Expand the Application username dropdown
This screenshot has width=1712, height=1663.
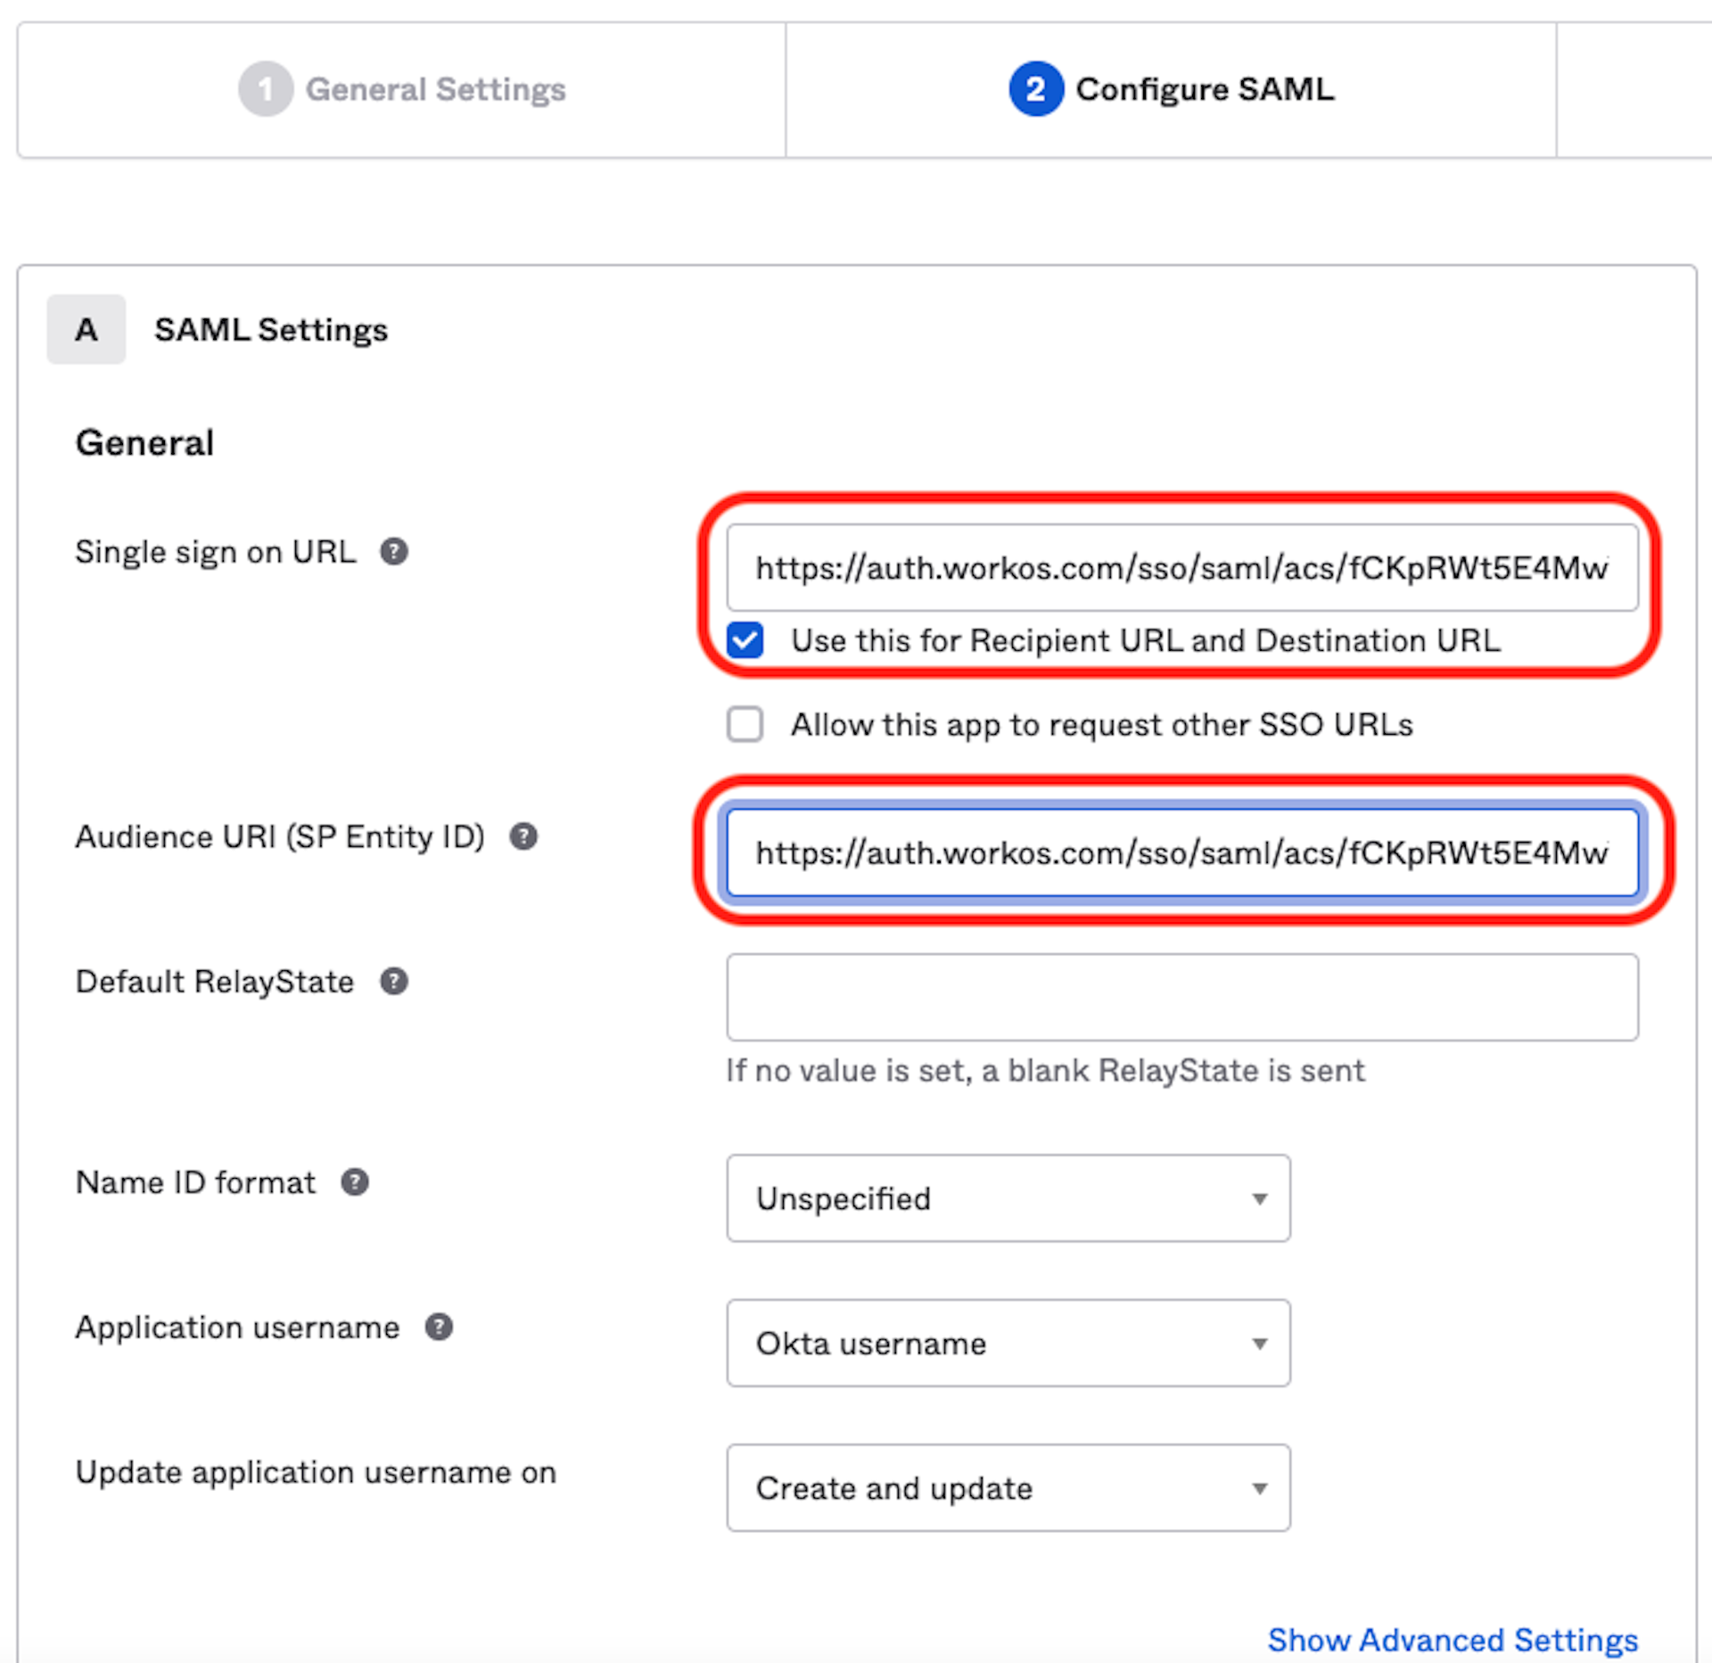(x=1008, y=1343)
